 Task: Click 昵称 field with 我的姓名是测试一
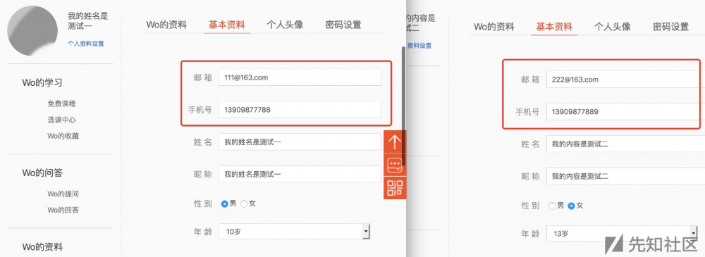(x=300, y=174)
